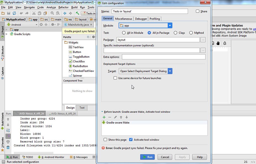The image size is (256, 164).
Task: Open the Android Monitor tool window
Action: coord(51,157)
